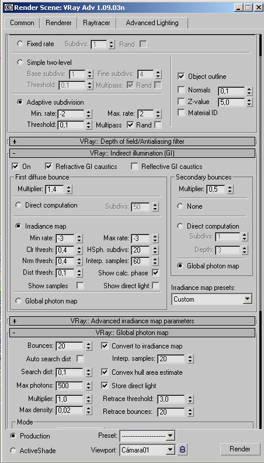Open the Preset dropdown
The width and height of the screenshot is (264, 463).
[170, 436]
